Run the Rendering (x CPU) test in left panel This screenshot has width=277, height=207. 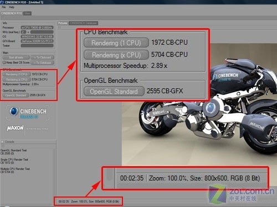coord(17,79)
